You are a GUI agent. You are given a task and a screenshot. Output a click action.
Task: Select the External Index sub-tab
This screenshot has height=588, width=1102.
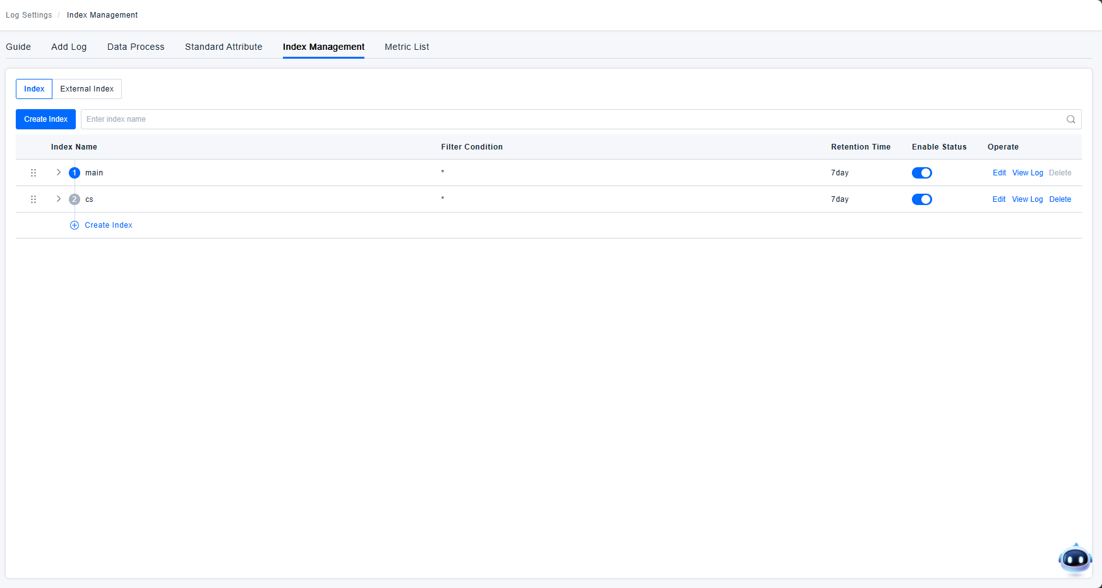tap(87, 89)
